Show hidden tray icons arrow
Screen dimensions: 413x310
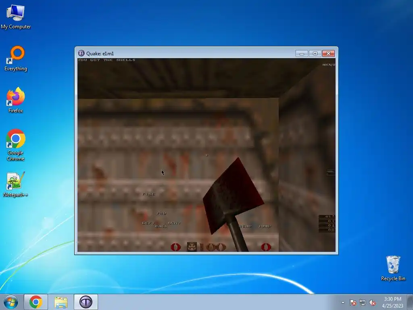click(343, 303)
